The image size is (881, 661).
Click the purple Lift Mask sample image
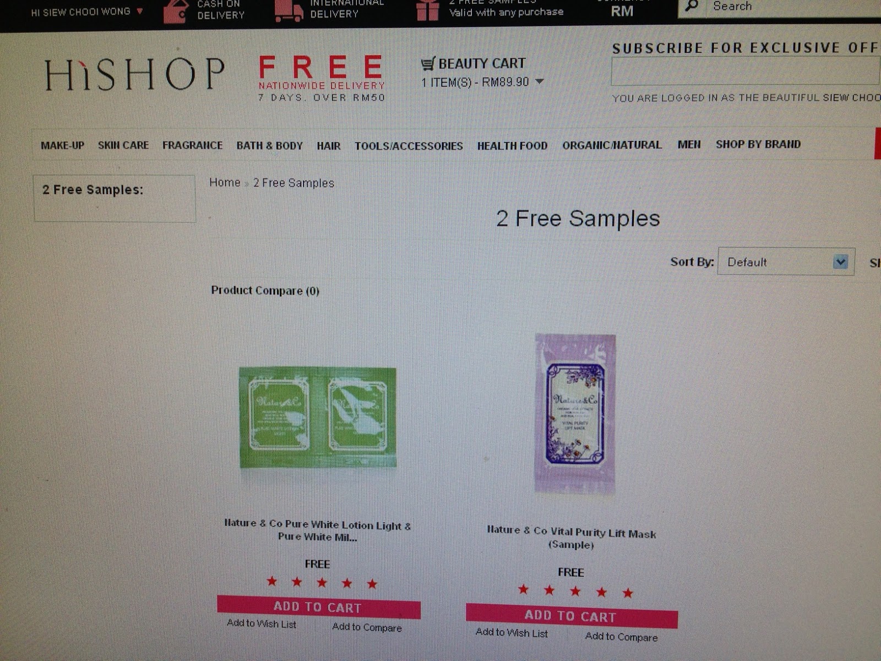point(575,413)
